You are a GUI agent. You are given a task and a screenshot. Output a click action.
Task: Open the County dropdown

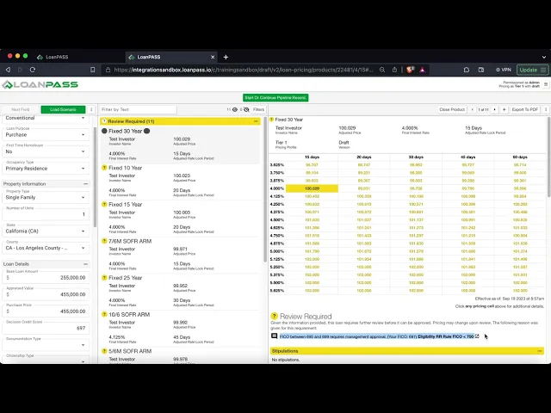pyautogui.click(x=46, y=246)
